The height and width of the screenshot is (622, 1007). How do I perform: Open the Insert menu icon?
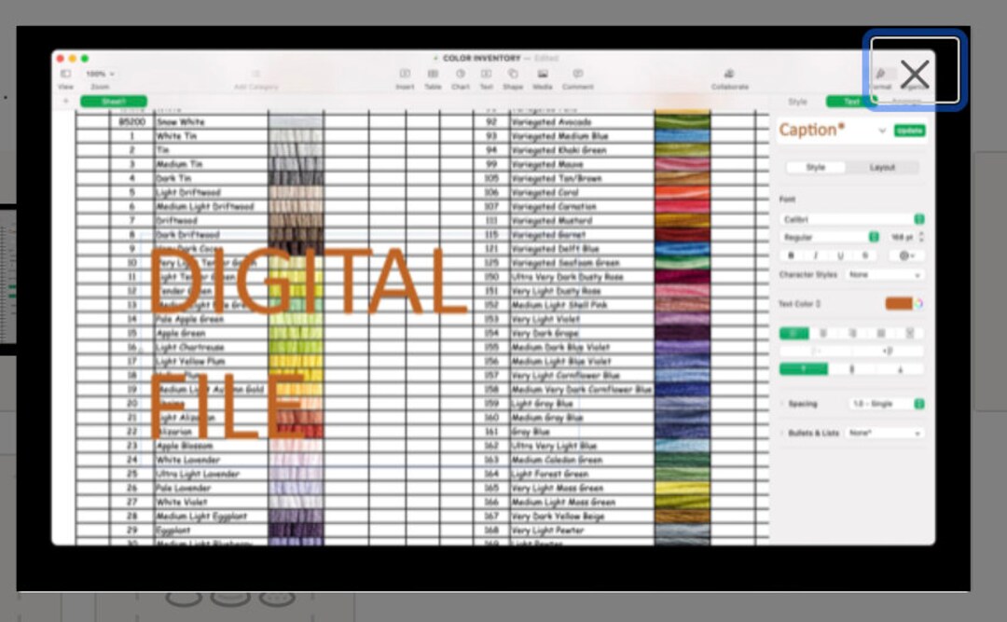click(406, 75)
